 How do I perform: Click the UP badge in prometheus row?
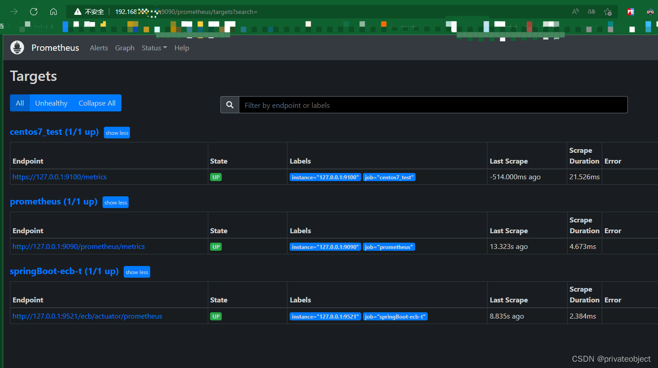[x=216, y=247]
